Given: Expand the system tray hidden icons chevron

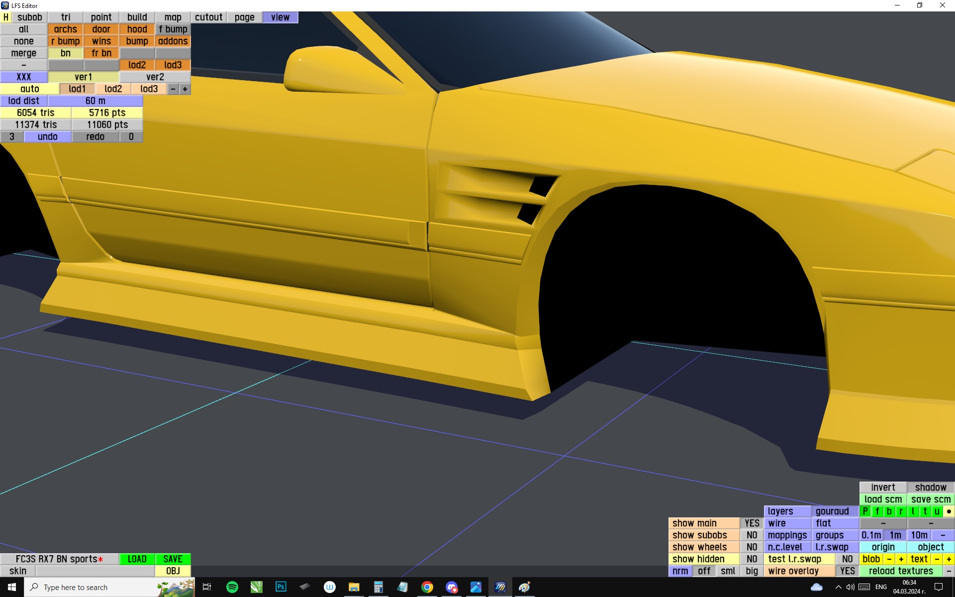Looking at the screenshot, I should point(838,587).
